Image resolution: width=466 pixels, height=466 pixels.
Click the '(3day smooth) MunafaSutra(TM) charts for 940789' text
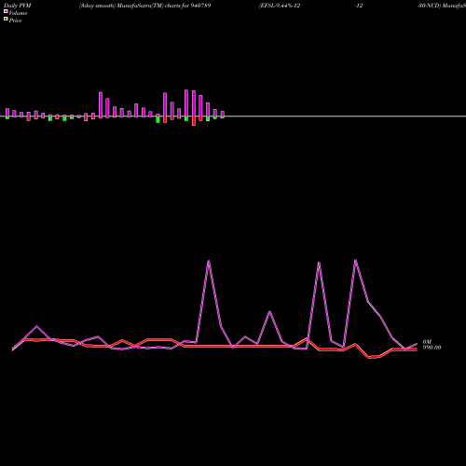click(x=144, y=6)
